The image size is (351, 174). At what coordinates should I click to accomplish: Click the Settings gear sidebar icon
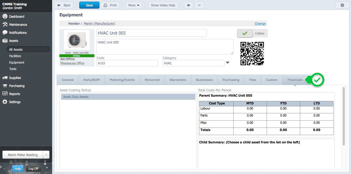[5, 102]
